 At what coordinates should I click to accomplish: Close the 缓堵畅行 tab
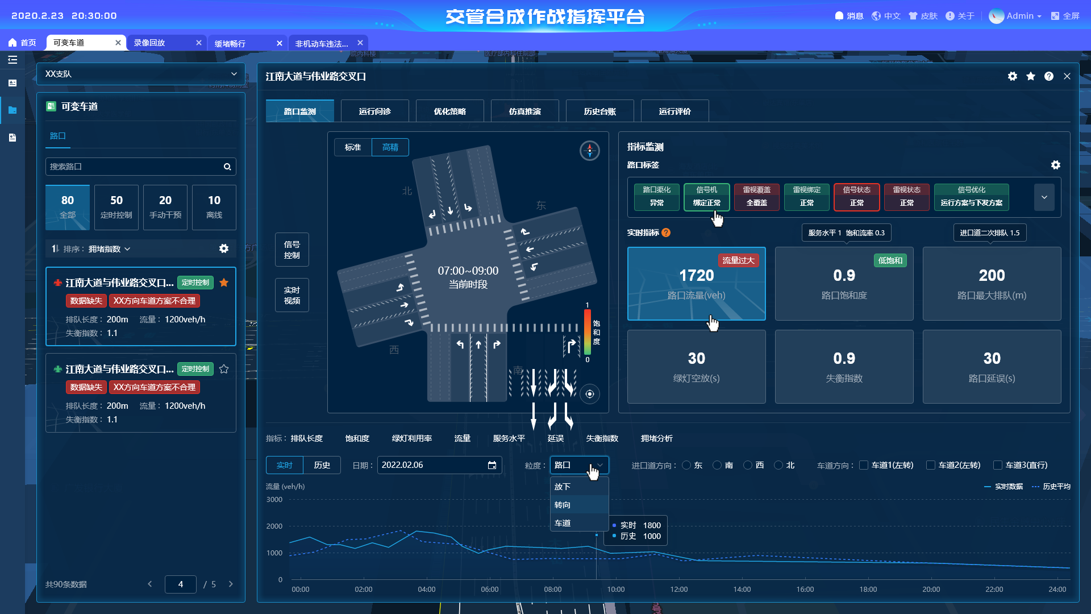[x=279, y=43]
